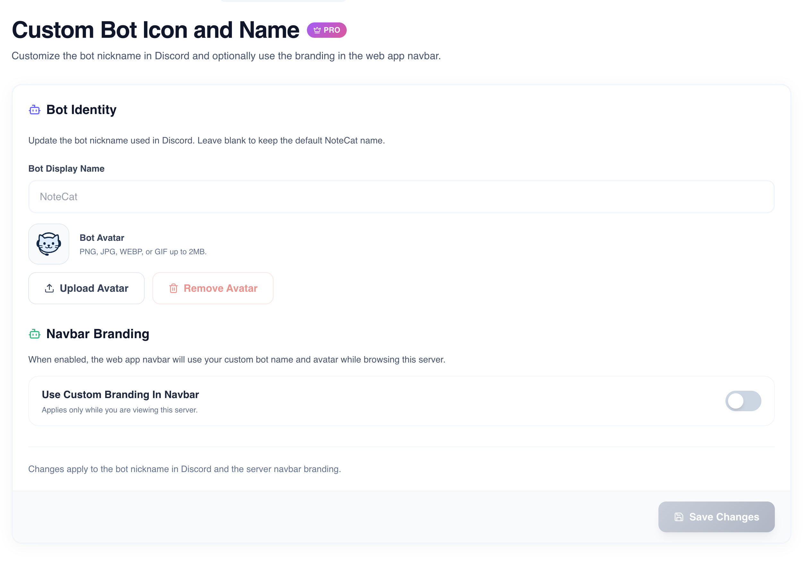The height and width of the screenshot is (563, 805).
Task: Click the purple bot icon beside Bot Identity
Action: [x=34, y=110]
